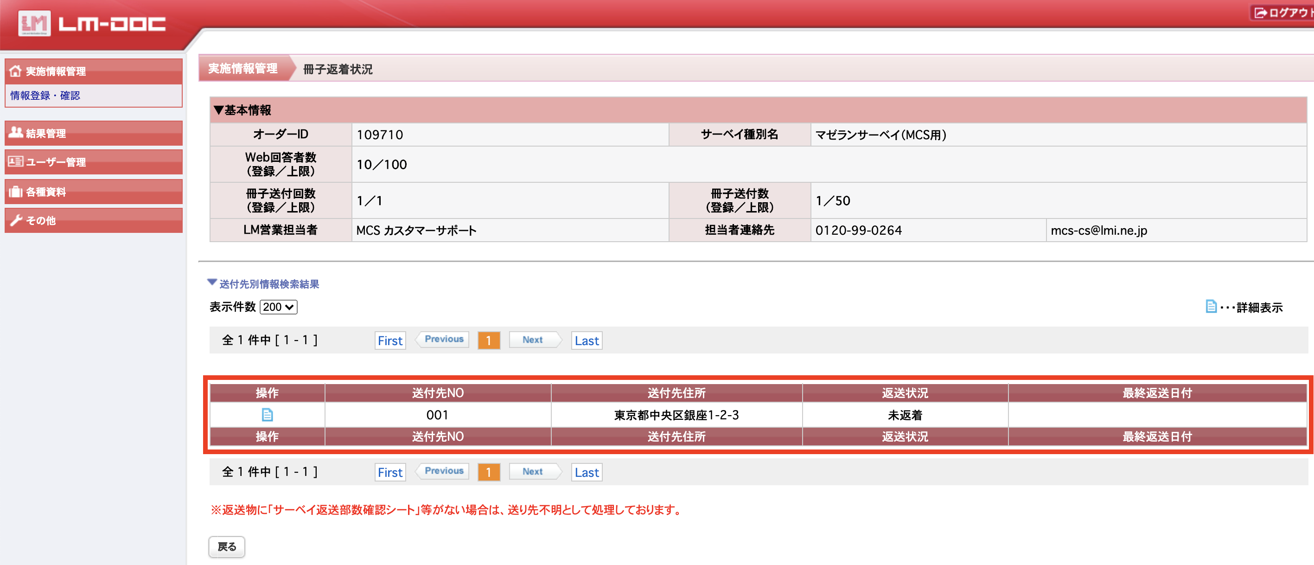
Task: Select orange page 1 in upper pagination
Action: click(x=488, y=340)
